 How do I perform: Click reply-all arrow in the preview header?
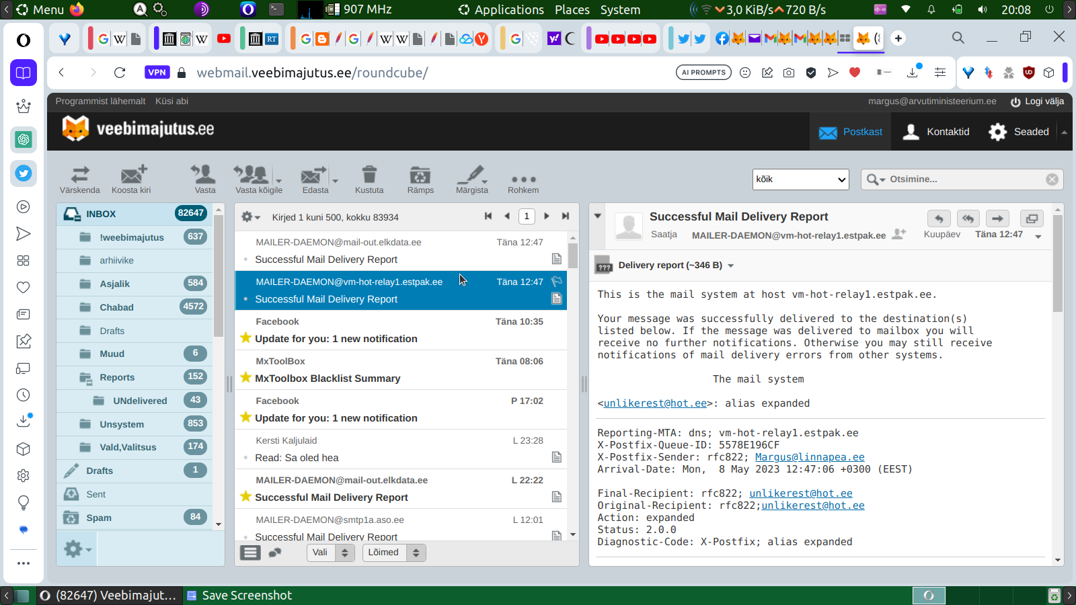[x=968, y=218]
